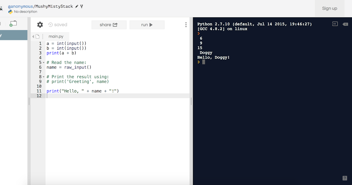Create a new file via the page icon

tap(37, 36)
